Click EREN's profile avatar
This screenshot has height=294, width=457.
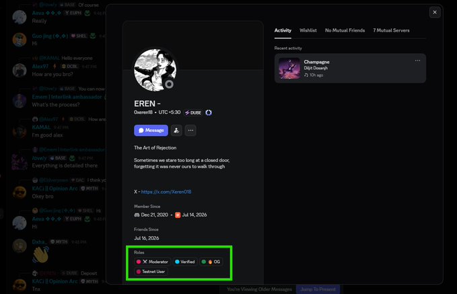(x=155, y=70)
